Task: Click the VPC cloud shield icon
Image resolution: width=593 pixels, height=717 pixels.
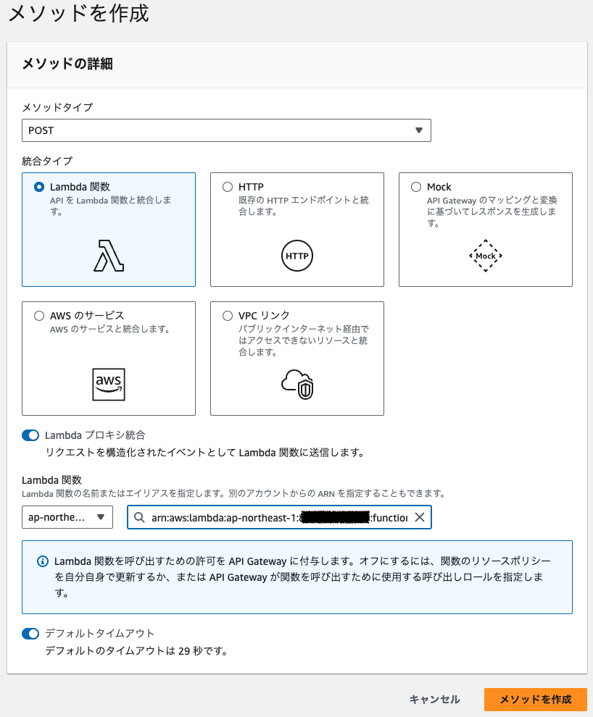Action: click(x=297, y=385)
